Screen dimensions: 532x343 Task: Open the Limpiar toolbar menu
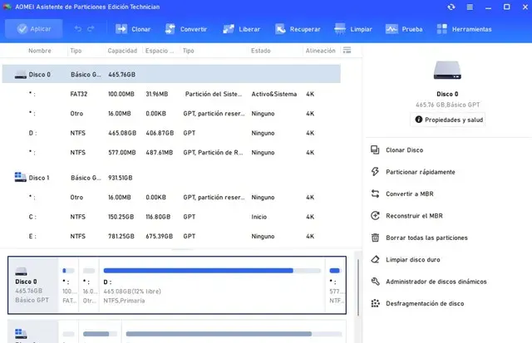[352, 29]
